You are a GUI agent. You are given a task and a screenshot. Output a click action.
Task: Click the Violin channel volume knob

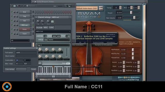[17, 29]
